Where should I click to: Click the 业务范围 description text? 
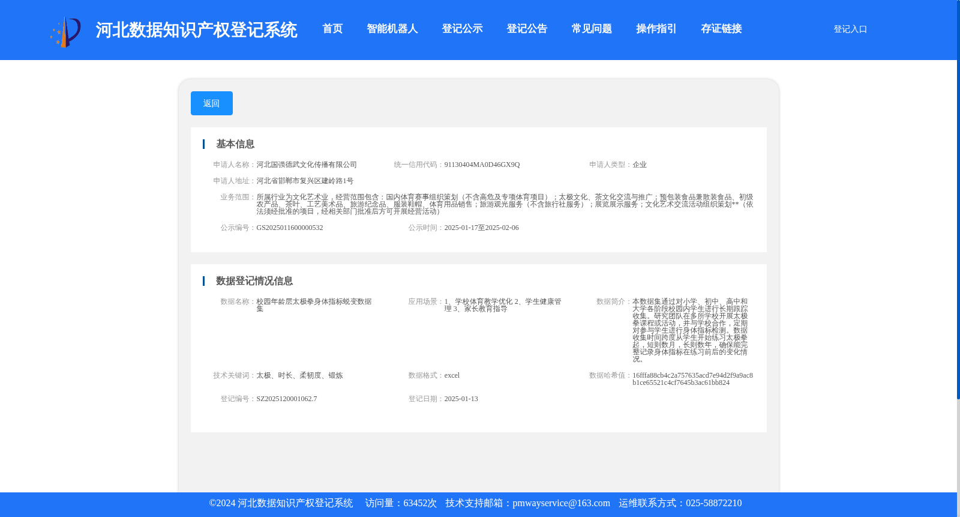coord(505,204)
